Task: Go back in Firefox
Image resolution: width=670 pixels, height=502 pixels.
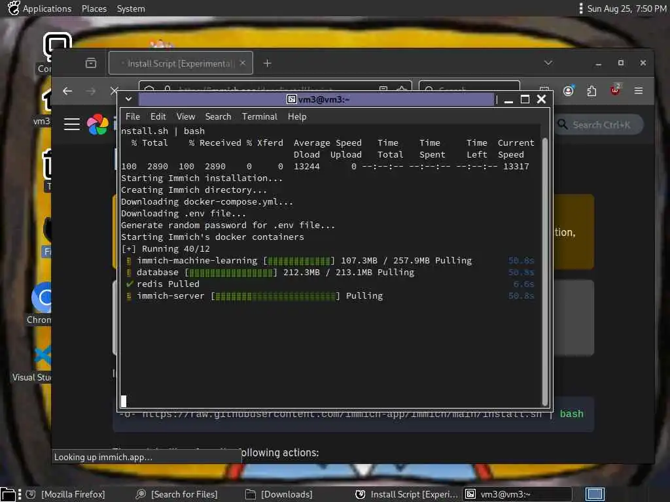Action: (x=67, y=91)
